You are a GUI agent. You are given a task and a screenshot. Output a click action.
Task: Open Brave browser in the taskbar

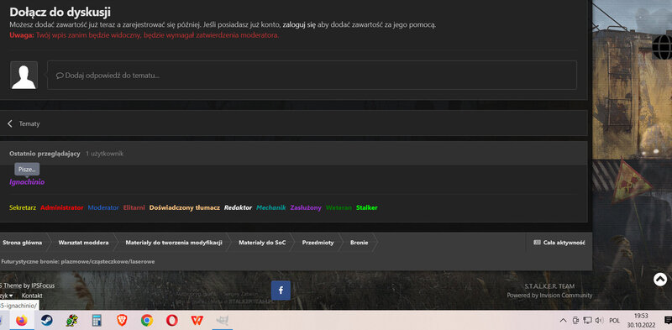pos(122,320)
